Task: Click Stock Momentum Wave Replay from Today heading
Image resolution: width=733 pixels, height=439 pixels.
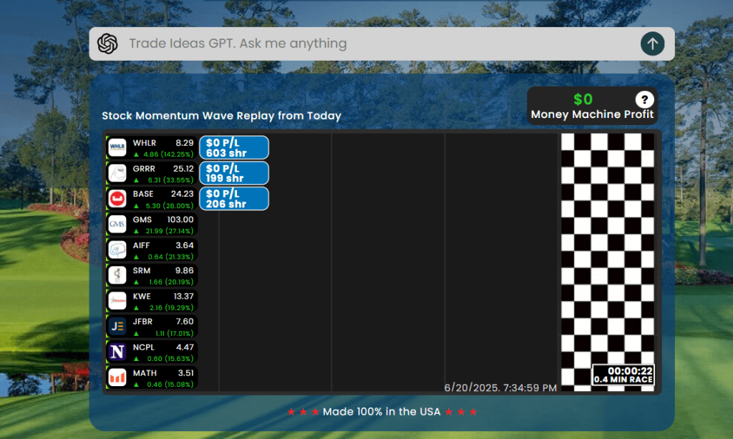Action: [222, 116]
